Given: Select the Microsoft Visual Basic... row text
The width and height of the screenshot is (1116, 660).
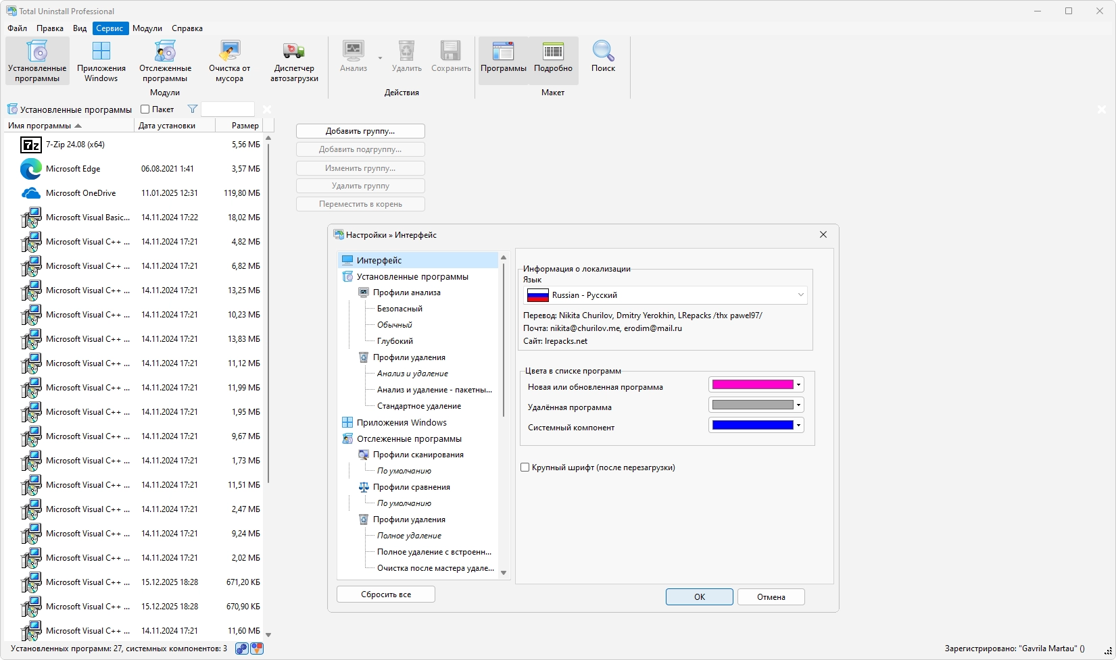Looking at the screenshot, I should tap(88, 218).
